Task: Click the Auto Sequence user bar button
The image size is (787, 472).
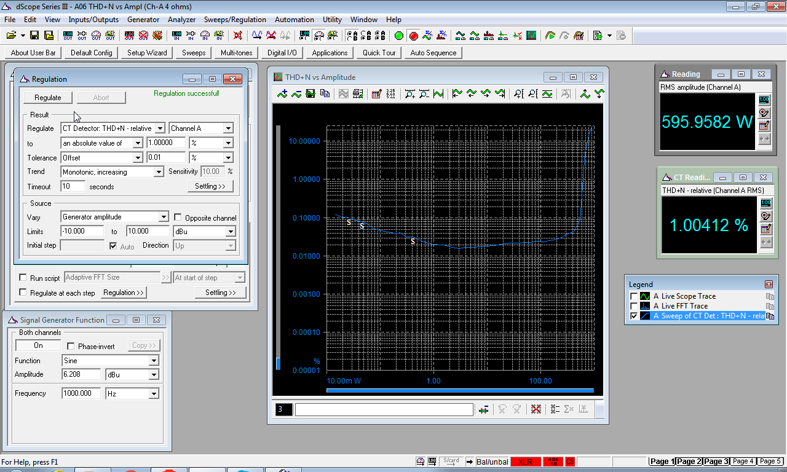Action: coord(433,53)
